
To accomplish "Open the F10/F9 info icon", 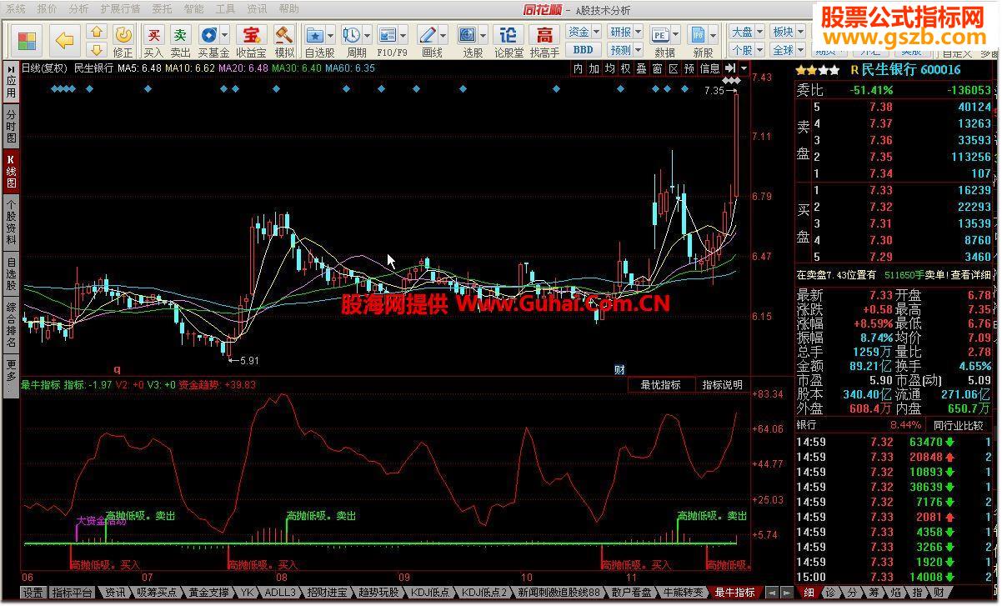I will tap(386, 35).
